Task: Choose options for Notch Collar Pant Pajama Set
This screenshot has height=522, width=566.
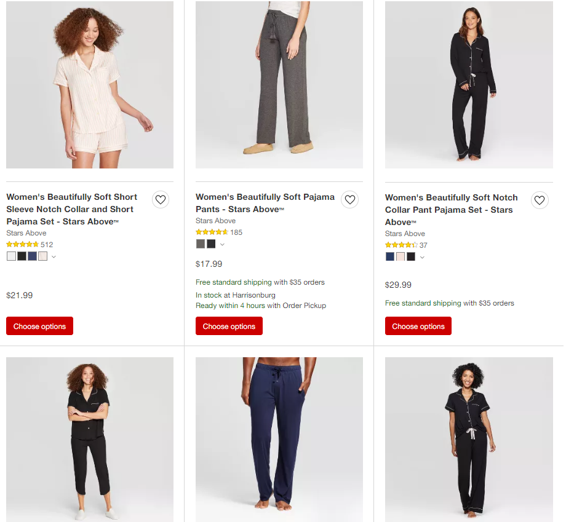Action: (x=418, y=326)
